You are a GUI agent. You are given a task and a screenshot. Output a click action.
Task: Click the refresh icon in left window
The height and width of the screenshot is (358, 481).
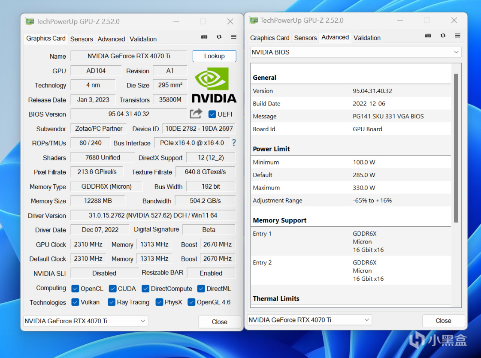tap(219, 37)
